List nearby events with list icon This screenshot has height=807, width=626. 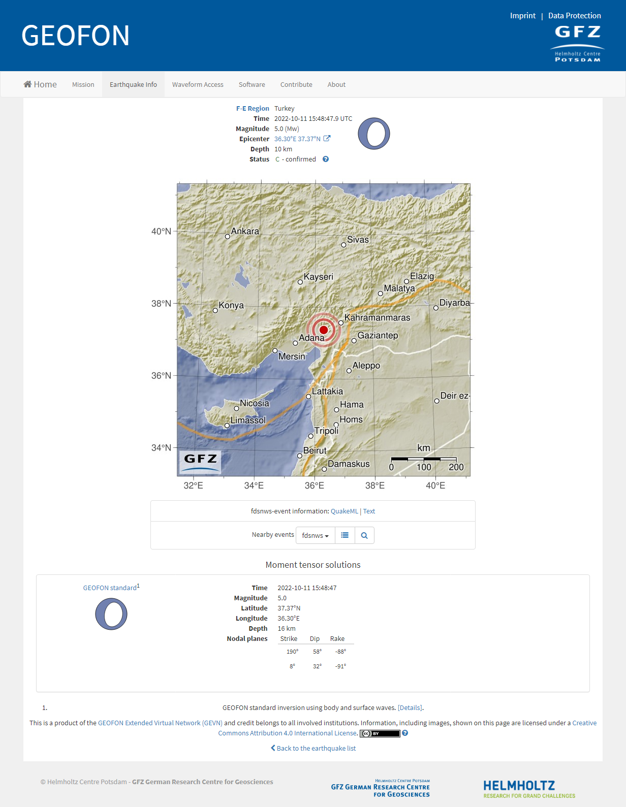coord(345,535)
